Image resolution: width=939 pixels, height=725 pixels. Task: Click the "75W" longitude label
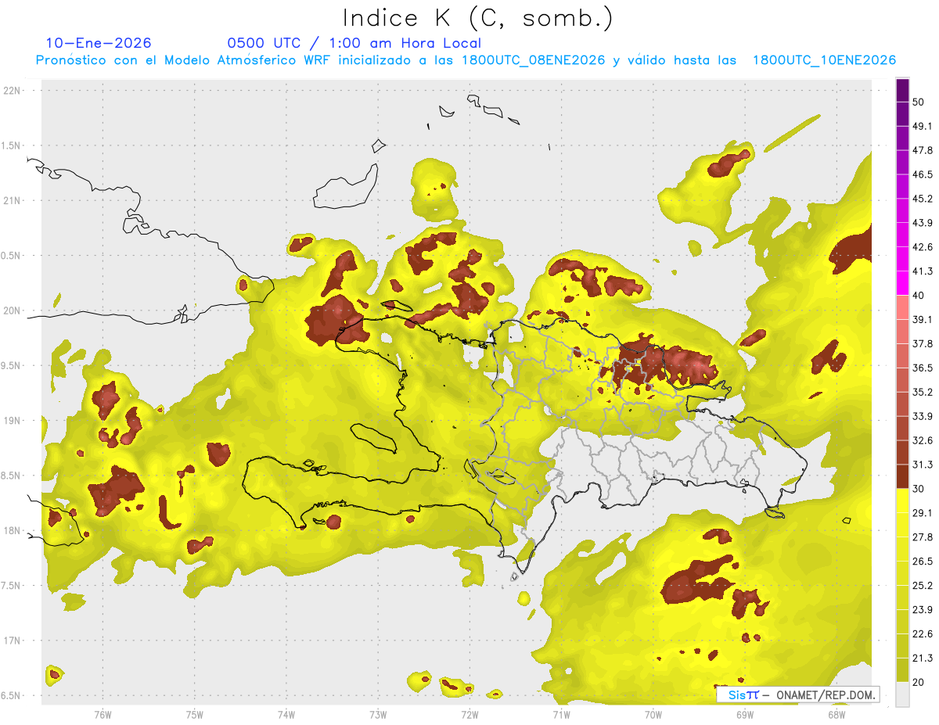[x=194, y=715]
